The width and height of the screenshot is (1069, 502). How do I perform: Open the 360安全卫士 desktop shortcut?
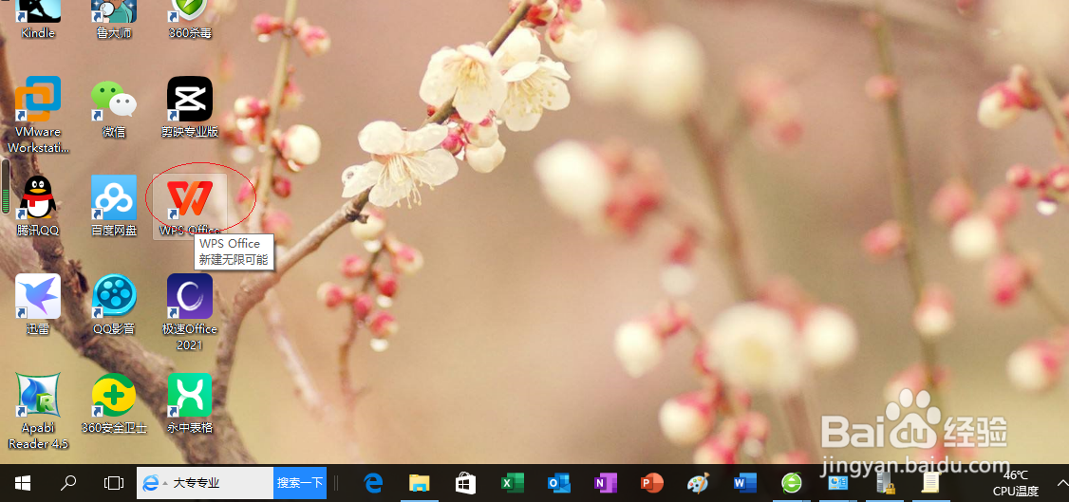click(114, 403)
